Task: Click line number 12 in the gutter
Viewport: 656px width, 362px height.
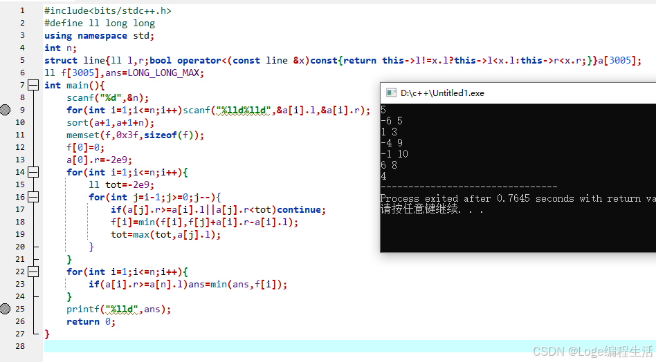Action: coord(20,147)
